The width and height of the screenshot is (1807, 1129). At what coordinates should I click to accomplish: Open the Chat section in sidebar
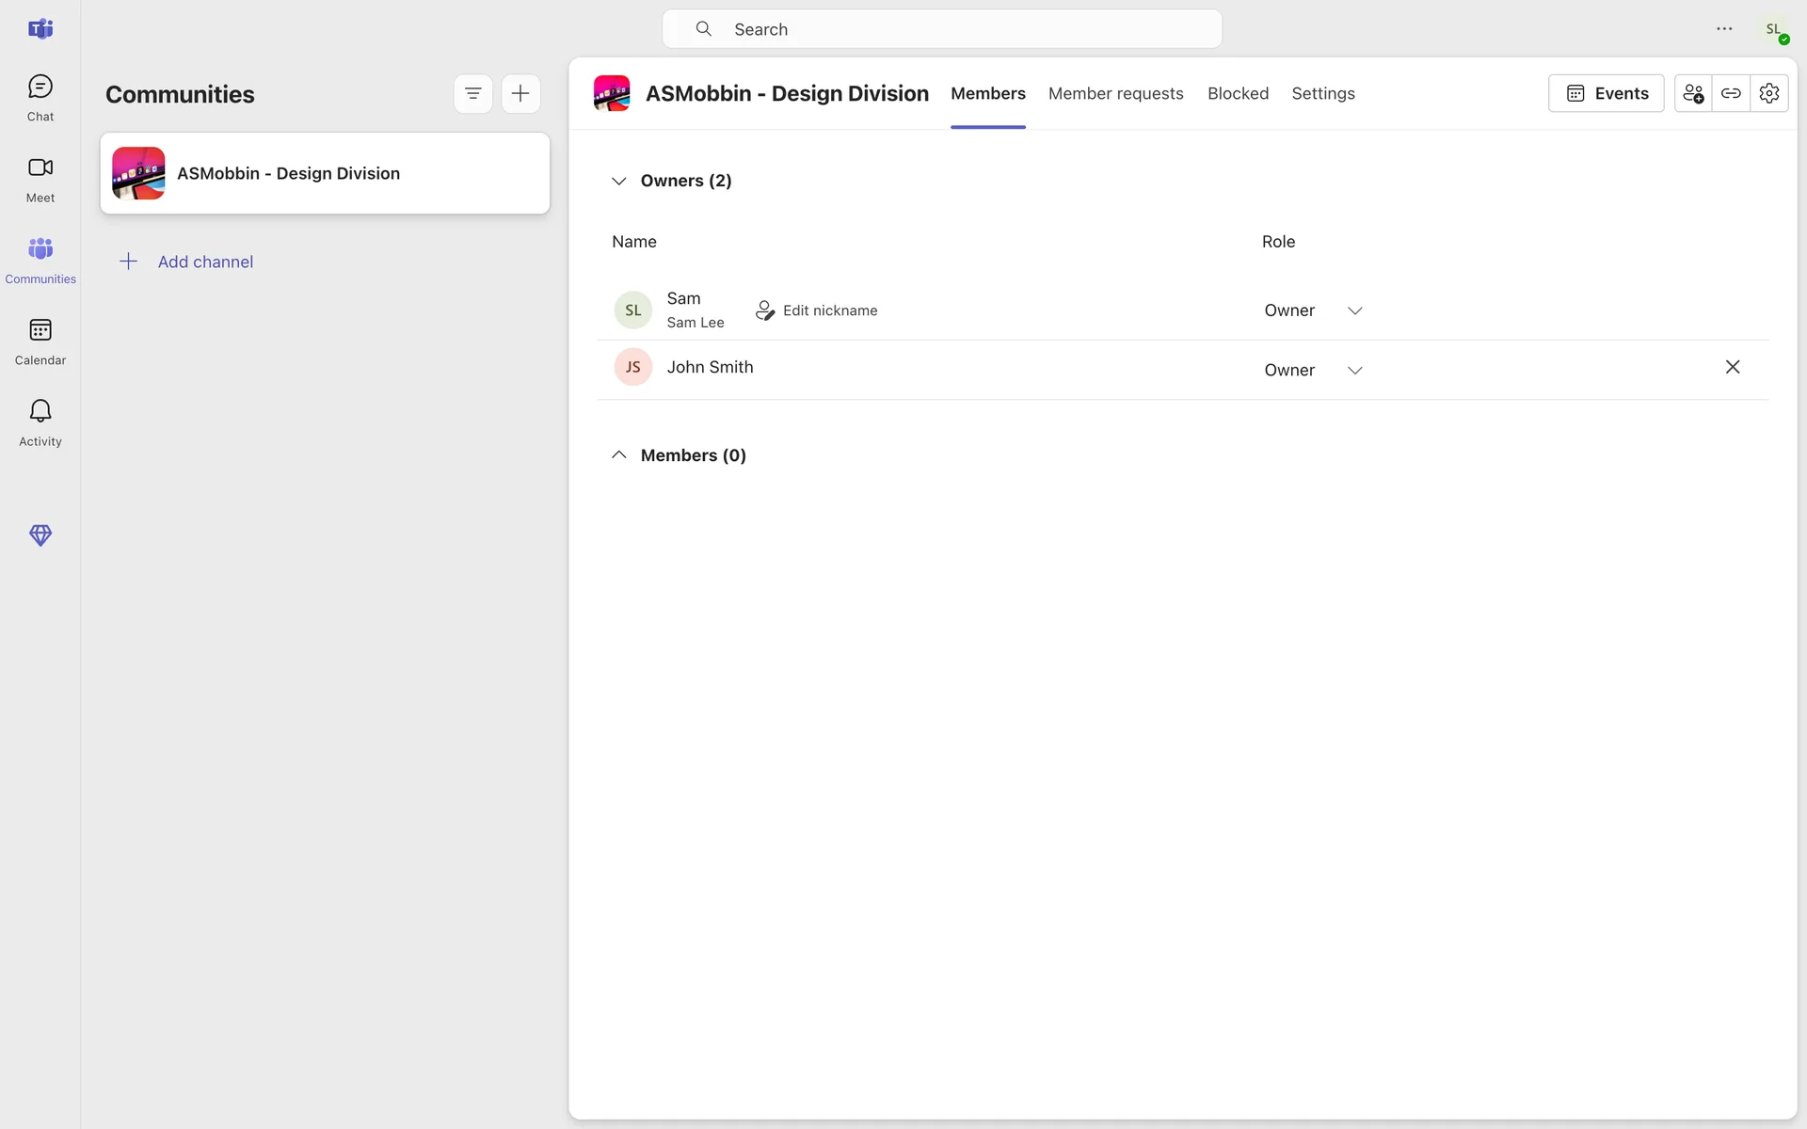pyautogui.click(x=40, y=98)
